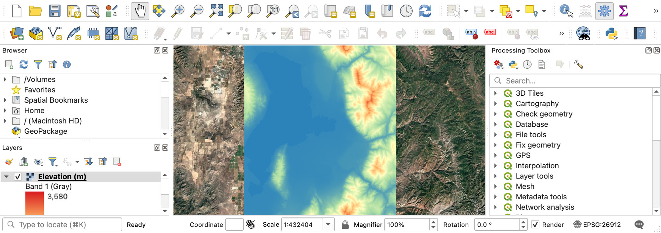This screenshot has height=233, width=661.
Task: Expand the 3D Tiles toolbox group
Action: [495, 93]
